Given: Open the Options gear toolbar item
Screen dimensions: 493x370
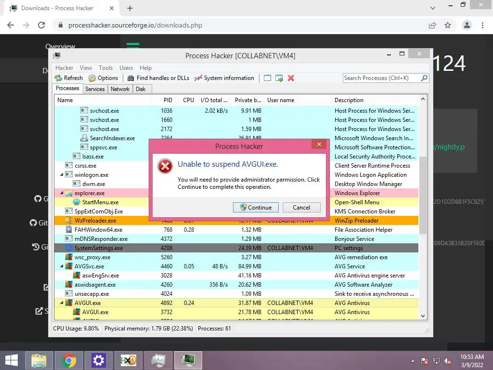Looking at the screenshot, I should pos(103,78).
